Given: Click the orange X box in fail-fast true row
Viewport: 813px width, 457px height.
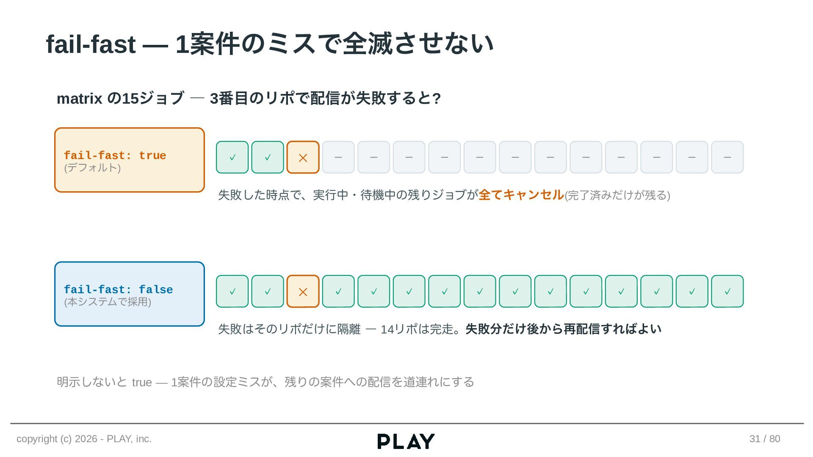Looking at the screenshot, I should pos(303,157).
